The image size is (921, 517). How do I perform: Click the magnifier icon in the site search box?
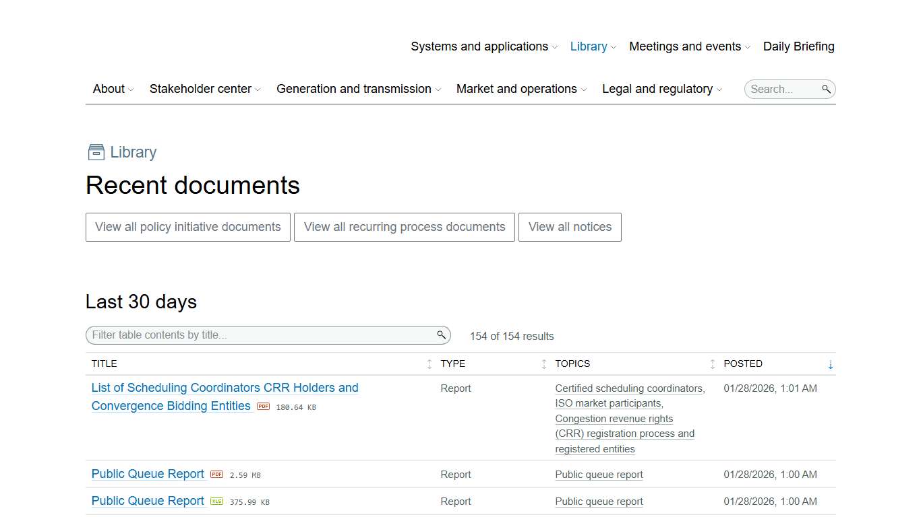tap(827, 88)
